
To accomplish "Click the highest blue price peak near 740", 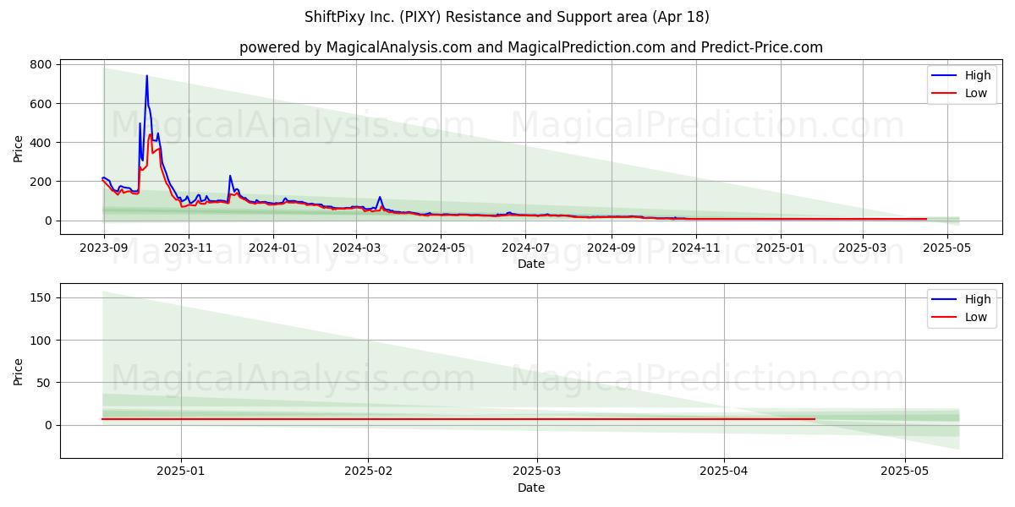I will (146, 76).
